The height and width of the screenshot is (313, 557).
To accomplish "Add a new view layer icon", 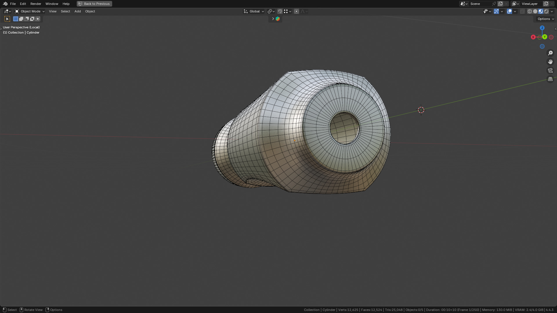I will coord(546,4).
